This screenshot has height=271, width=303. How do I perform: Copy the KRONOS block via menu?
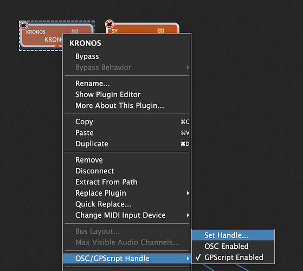(127, 122)
